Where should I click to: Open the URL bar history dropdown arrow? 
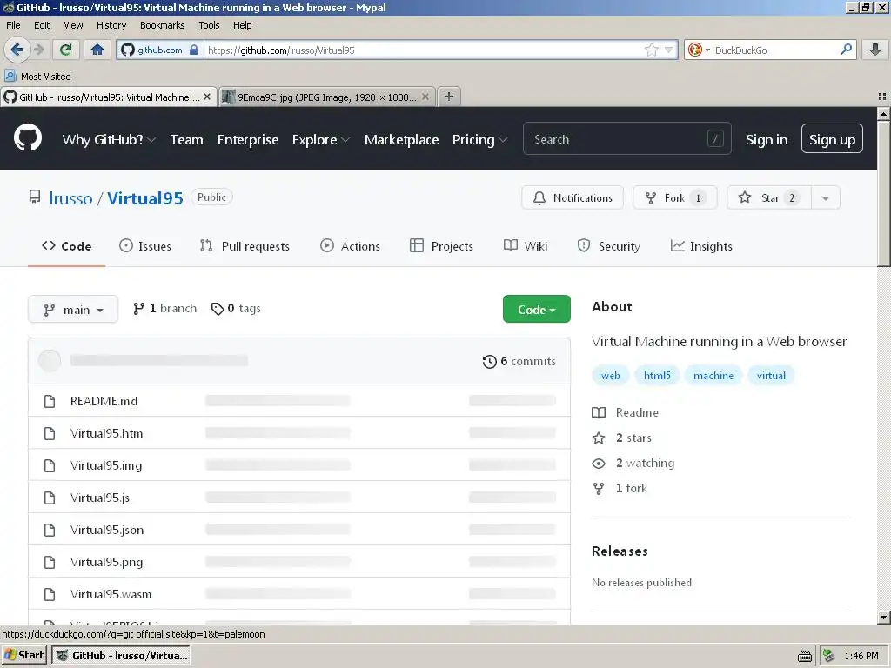coord(669,50)
